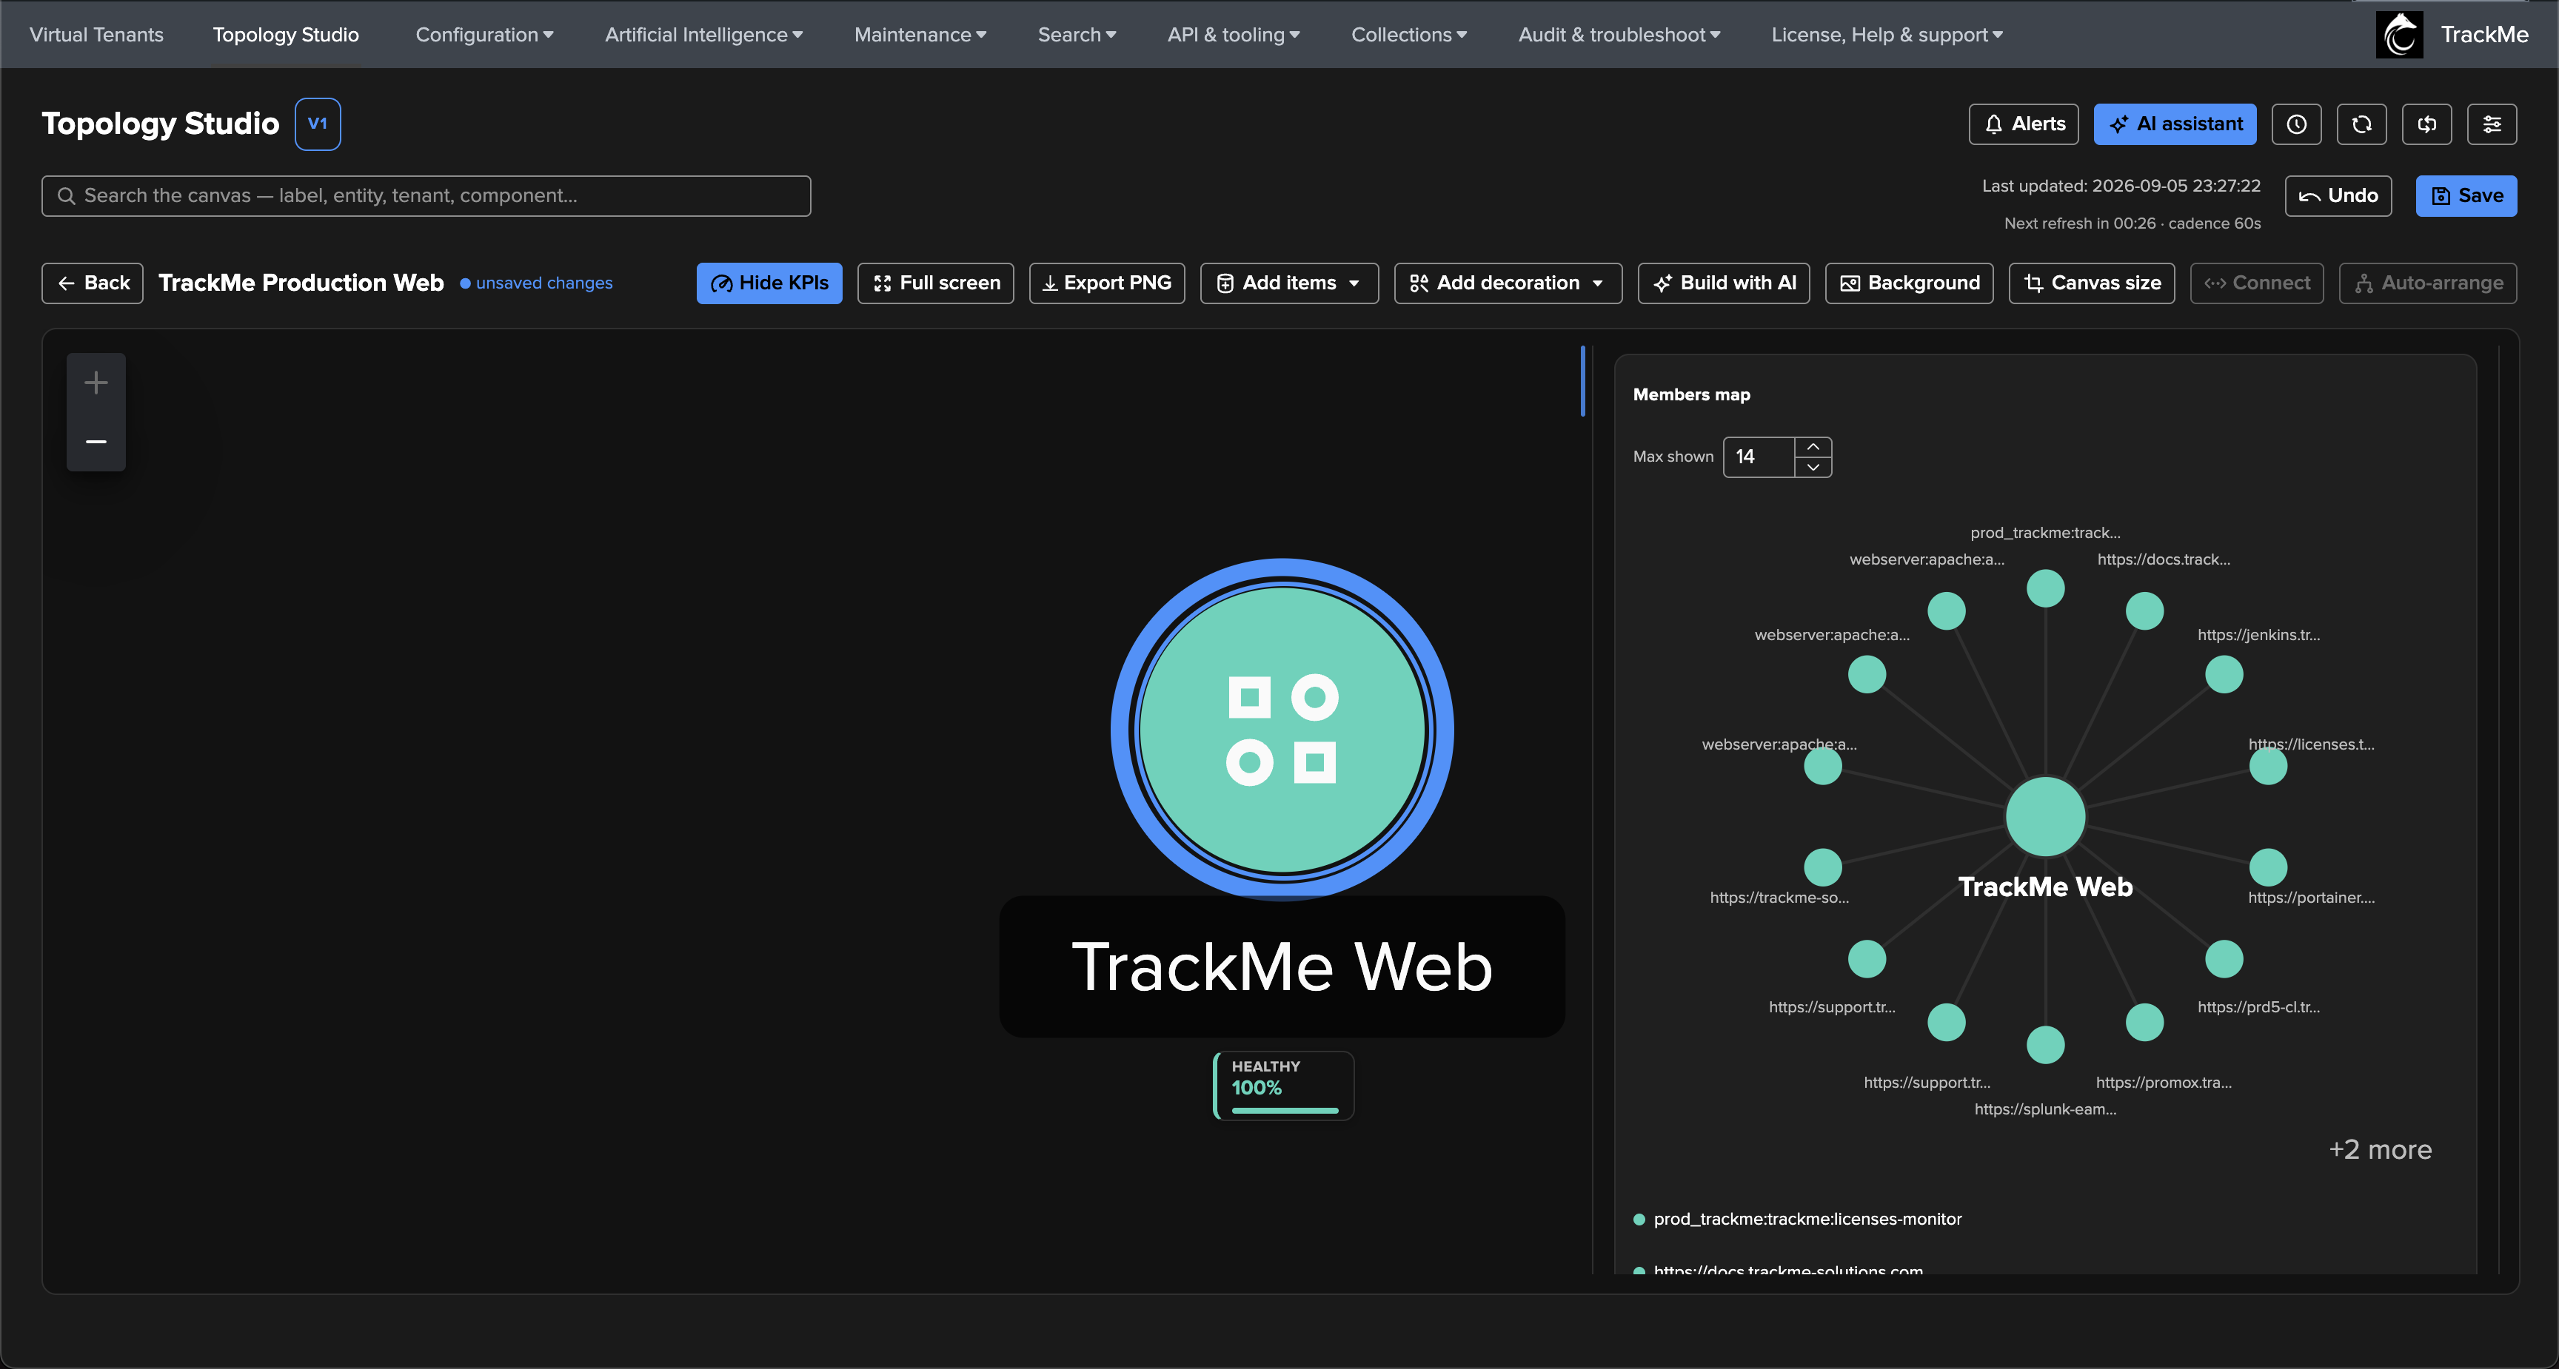Click the Max shown number field
The image size is (2559, 1369).
point(1759,457)
